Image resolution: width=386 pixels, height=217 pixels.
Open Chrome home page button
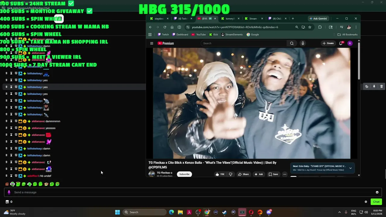click(172, 27)
